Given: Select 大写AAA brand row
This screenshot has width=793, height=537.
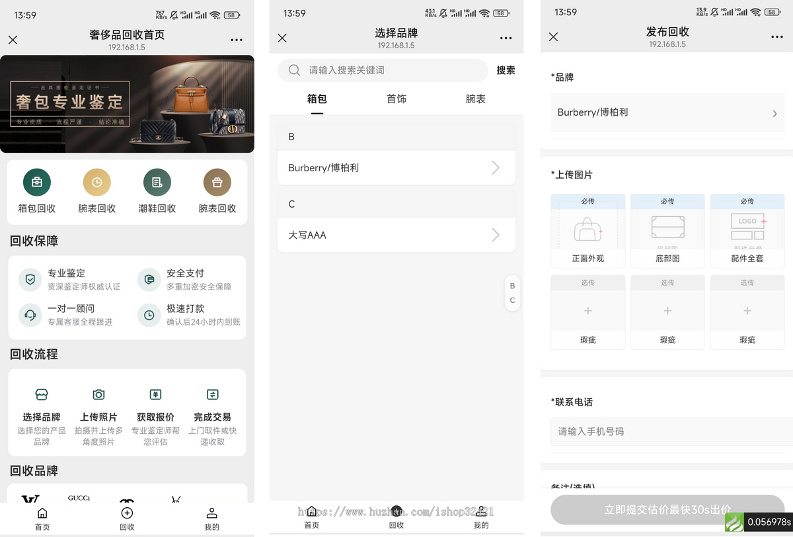Looking at the screenshot, I should (x=397, y=235).
